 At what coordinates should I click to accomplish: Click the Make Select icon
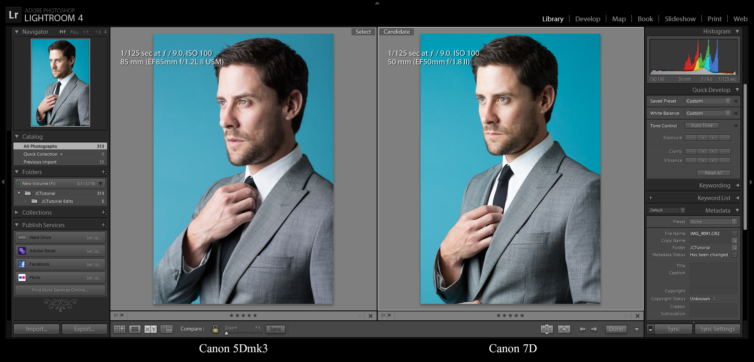click(564, 329)
